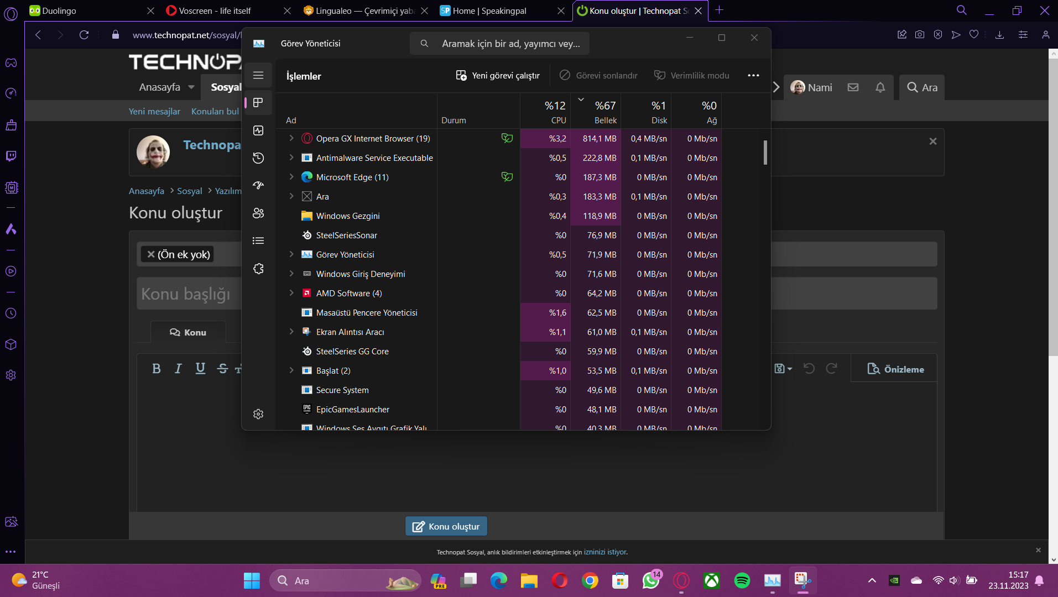The image size is (1058, 597).
Task: Click Anasayfa breadcrumb link
Action: click(147, 191)
